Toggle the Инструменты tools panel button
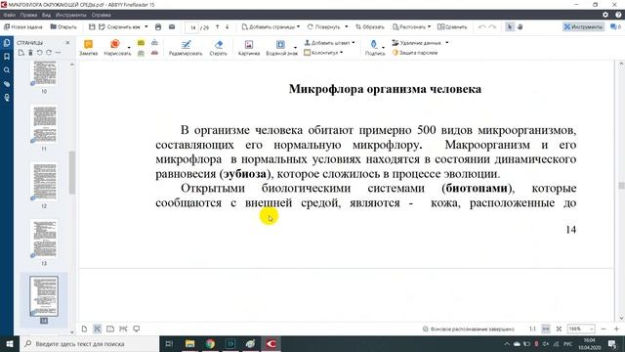 583,26
